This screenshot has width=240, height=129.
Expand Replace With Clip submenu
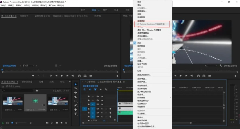point(170,33)
